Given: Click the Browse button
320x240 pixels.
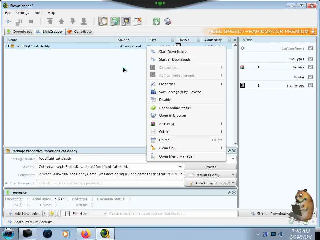Looking at the screenshot, I should click(210, 167).
